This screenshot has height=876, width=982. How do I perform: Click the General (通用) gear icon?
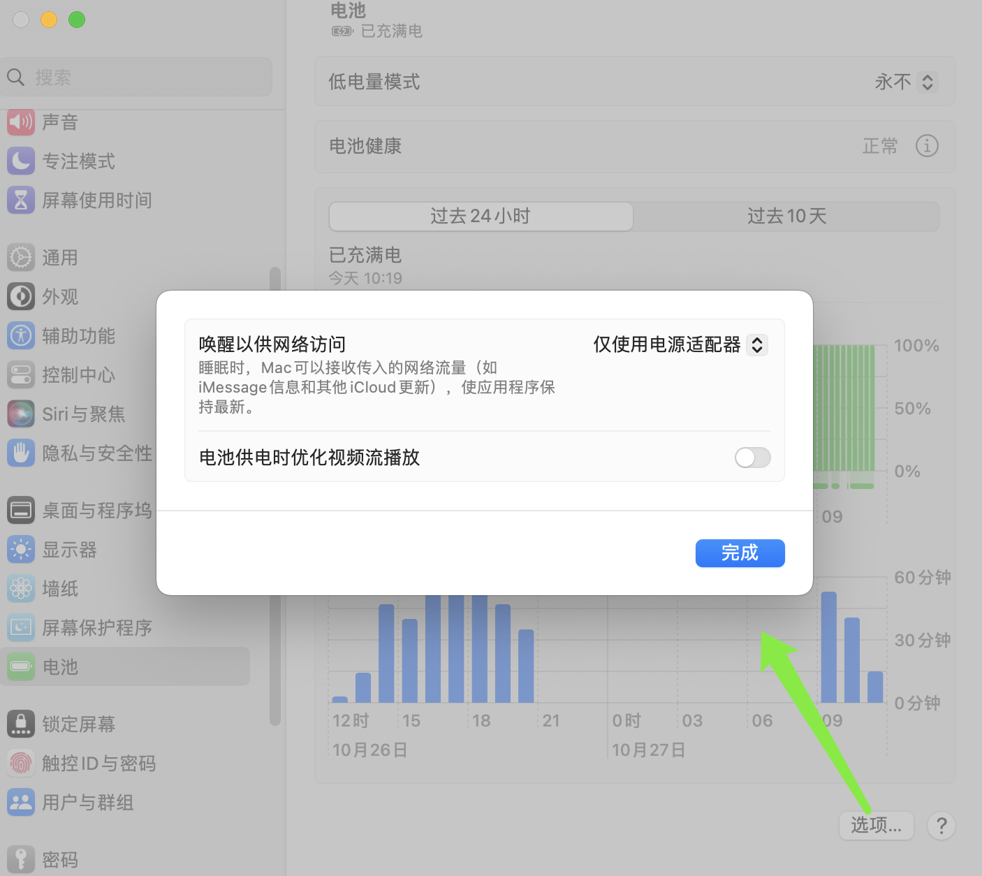21,258
